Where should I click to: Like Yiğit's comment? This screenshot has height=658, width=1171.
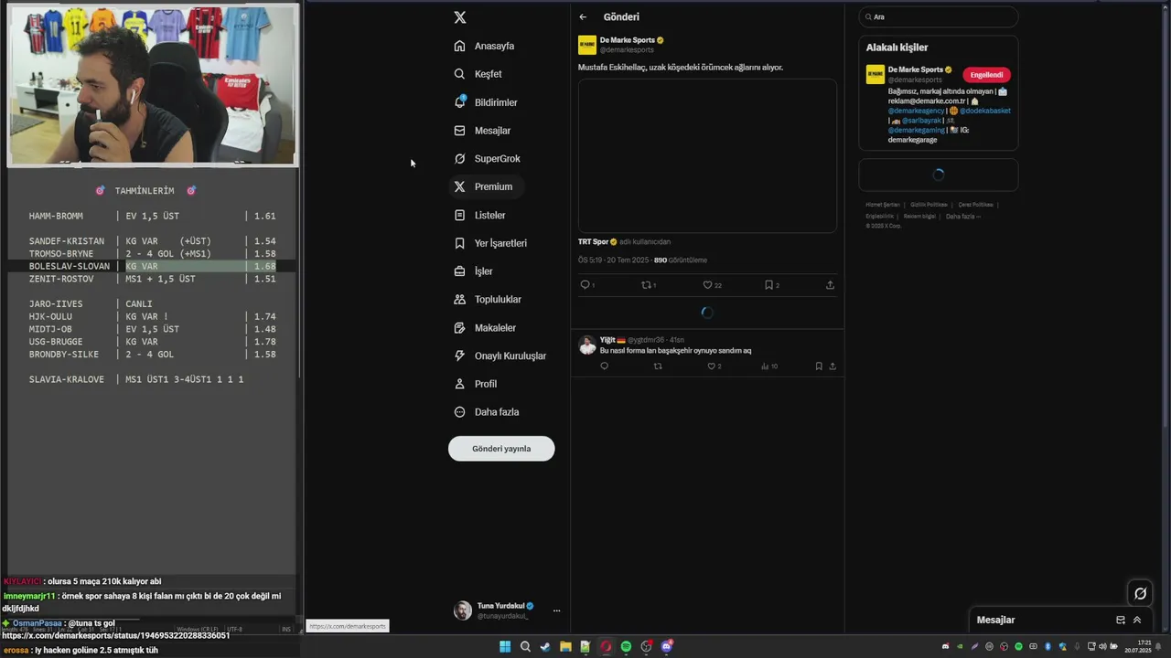pyautogui.click(x=711, y=366)
